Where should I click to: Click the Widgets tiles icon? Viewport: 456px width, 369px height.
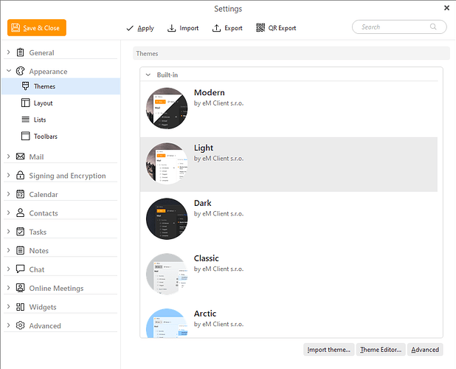pos(21,306)
